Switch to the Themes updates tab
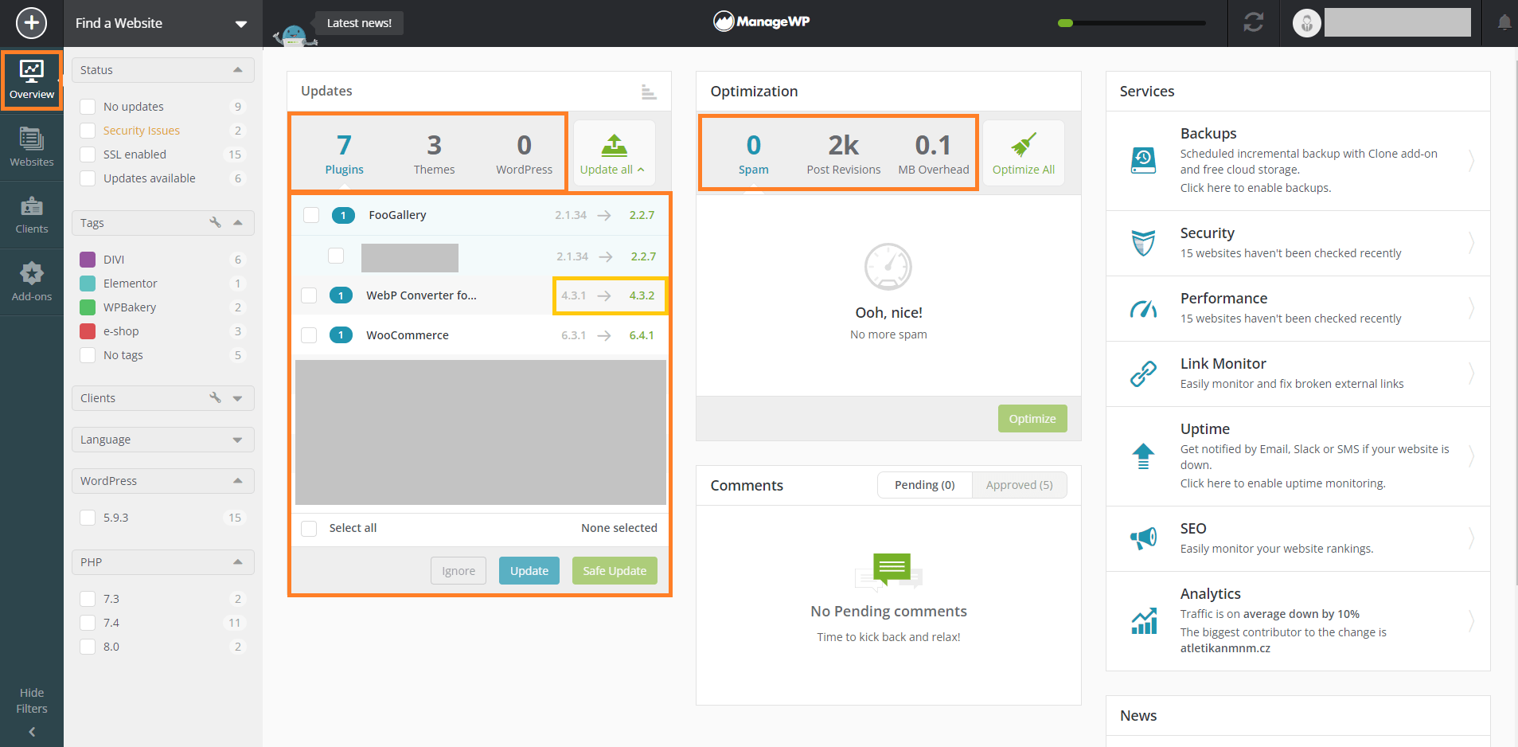 point(434,153)
